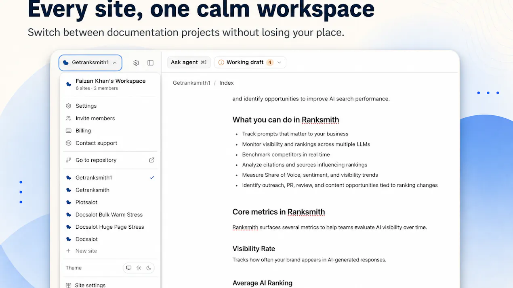The height and width of the screenshot is (288, 513).
Task: Click the gear settings icon in toolbar
Action: [x=136, y=63]
